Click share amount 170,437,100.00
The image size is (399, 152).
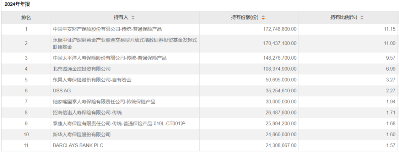tap(280, 43)
